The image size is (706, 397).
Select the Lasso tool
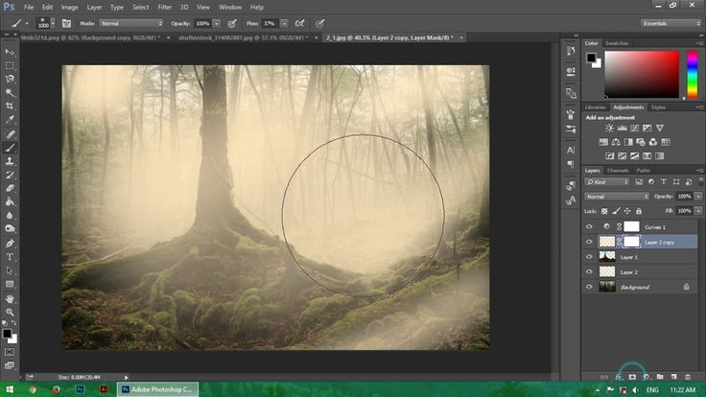pyautogui.click(x=10, y=80)
